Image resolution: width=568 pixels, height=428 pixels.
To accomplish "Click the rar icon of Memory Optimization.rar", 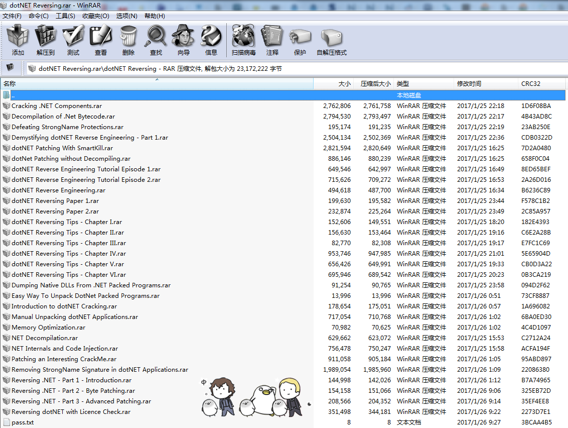I will tap(7, 327).
